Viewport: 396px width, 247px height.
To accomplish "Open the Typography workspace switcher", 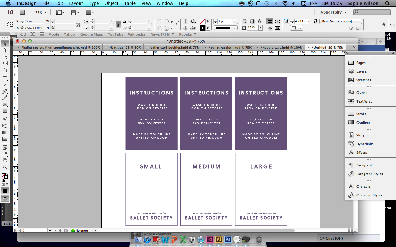I will 332,12.
